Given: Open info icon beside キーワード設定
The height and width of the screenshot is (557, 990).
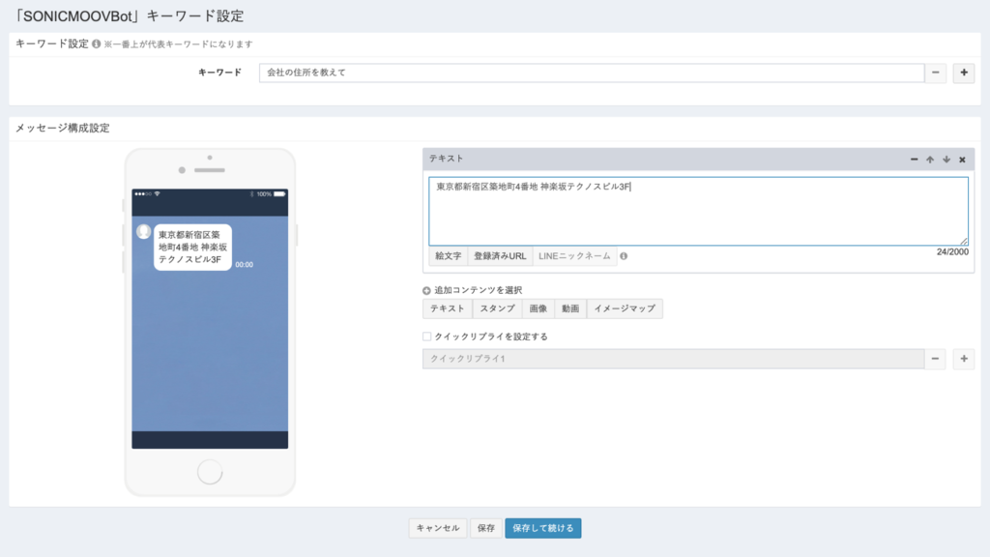Looking at the screenshot, I should (96, 44).
